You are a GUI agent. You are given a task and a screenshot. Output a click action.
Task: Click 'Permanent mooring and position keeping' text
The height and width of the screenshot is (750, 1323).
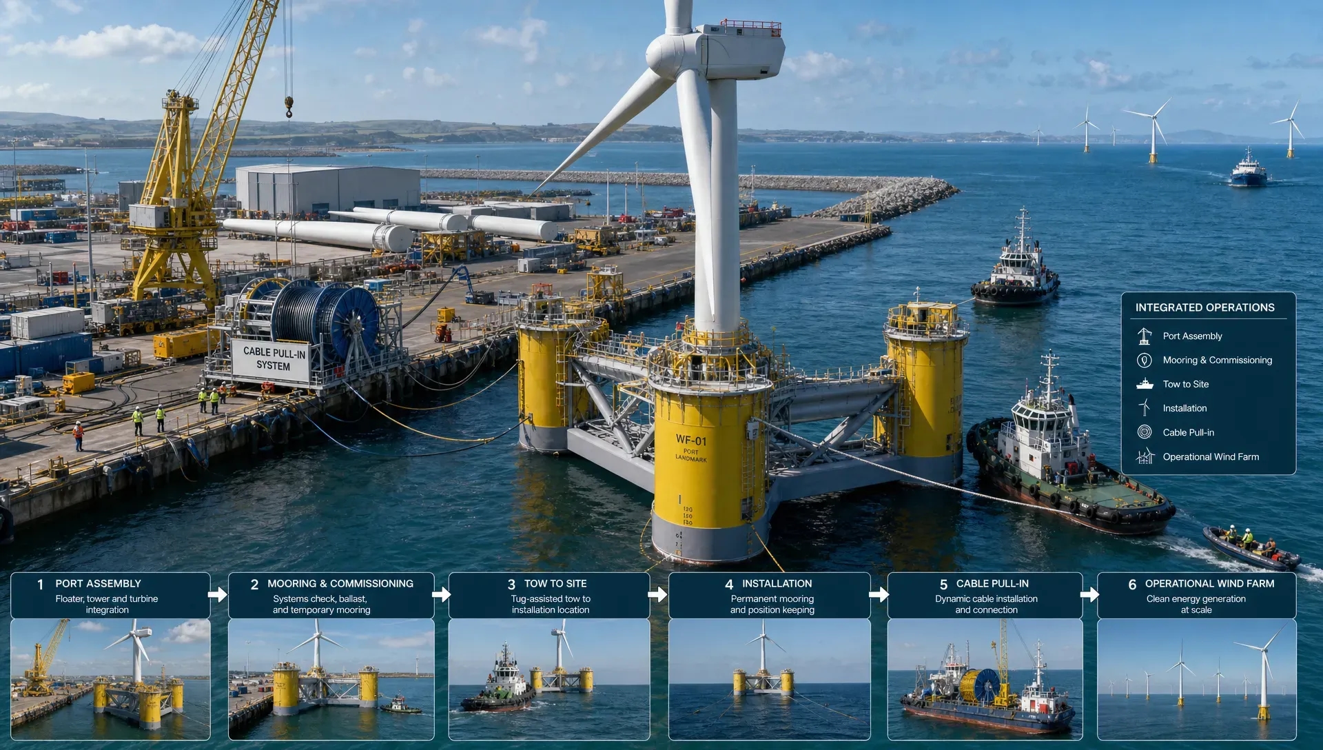(772, 605)
